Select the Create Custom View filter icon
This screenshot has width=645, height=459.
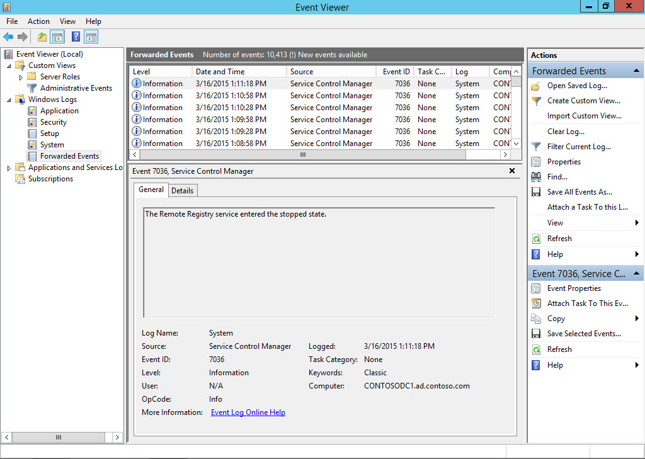point(537,100)
